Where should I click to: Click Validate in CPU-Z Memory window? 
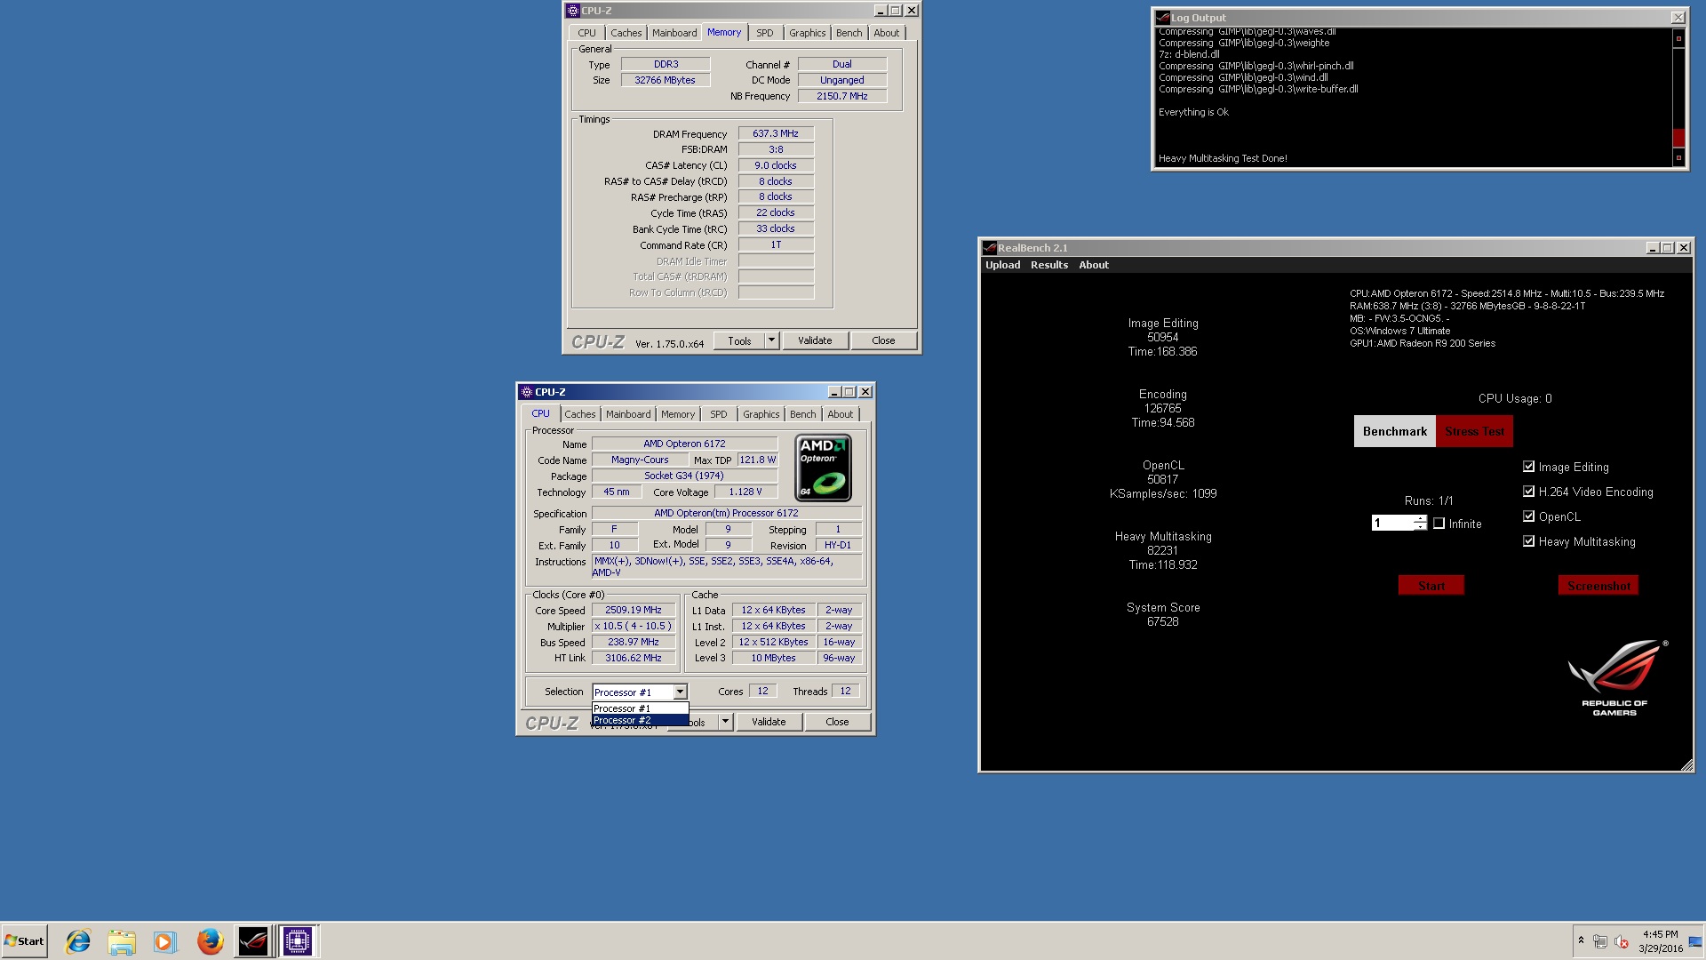click(x=815, y=340)
